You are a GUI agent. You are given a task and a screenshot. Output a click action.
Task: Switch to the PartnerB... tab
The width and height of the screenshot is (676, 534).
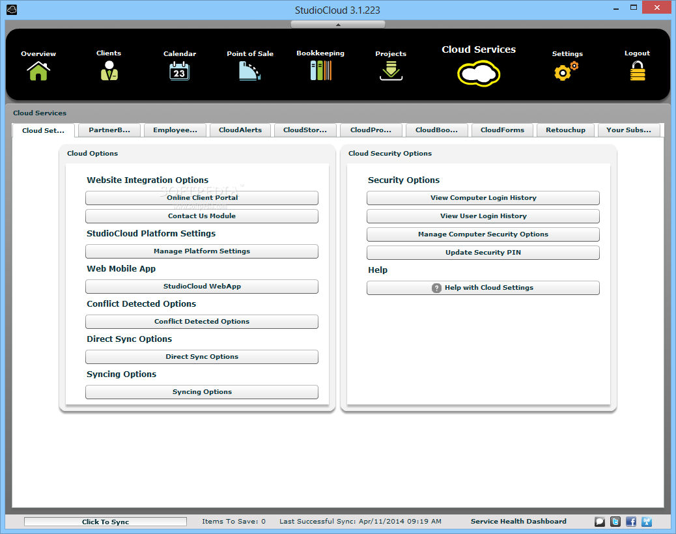tap(109, 130)
